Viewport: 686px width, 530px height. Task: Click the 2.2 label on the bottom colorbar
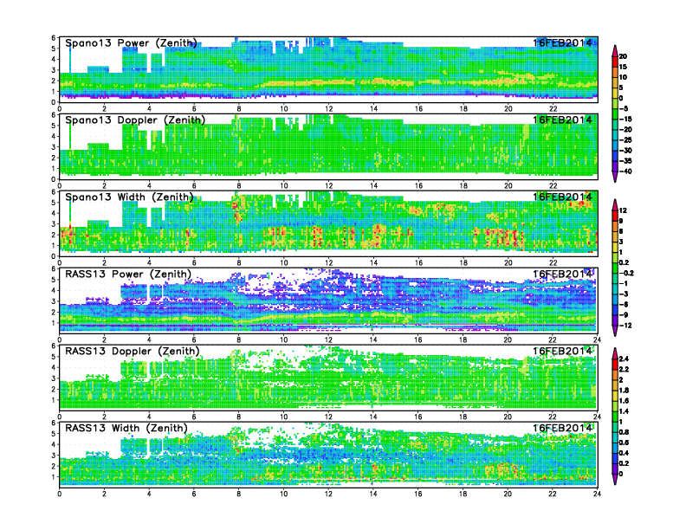(x=625, y=369)
